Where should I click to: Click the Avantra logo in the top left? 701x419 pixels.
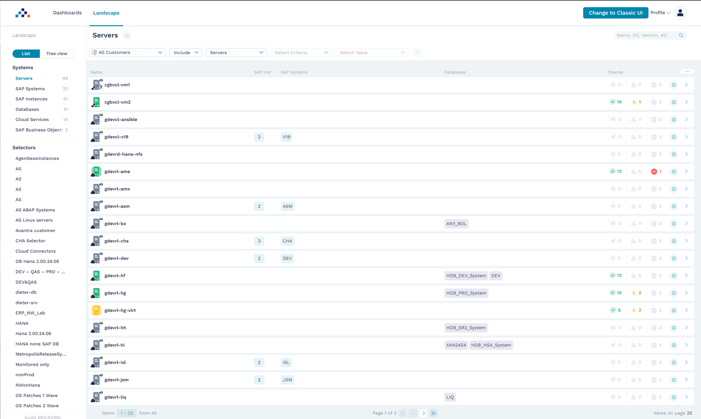22,13
